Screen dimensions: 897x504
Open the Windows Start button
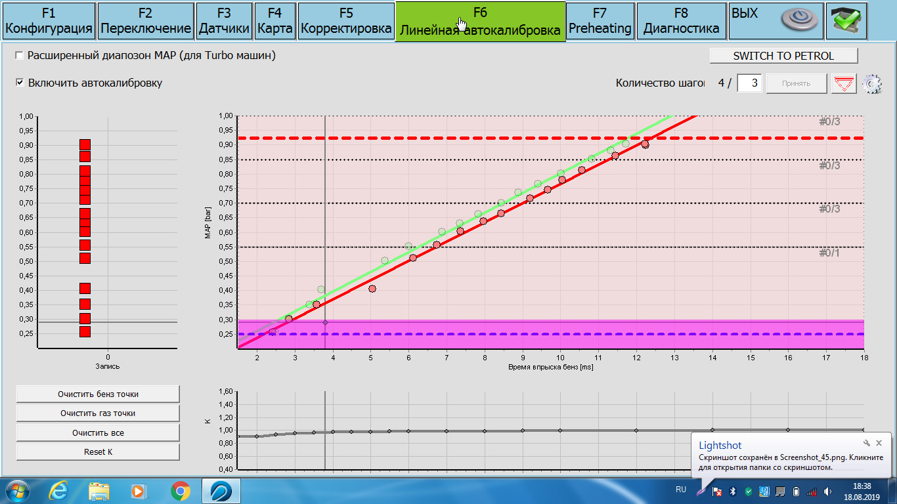coord(17,491)
